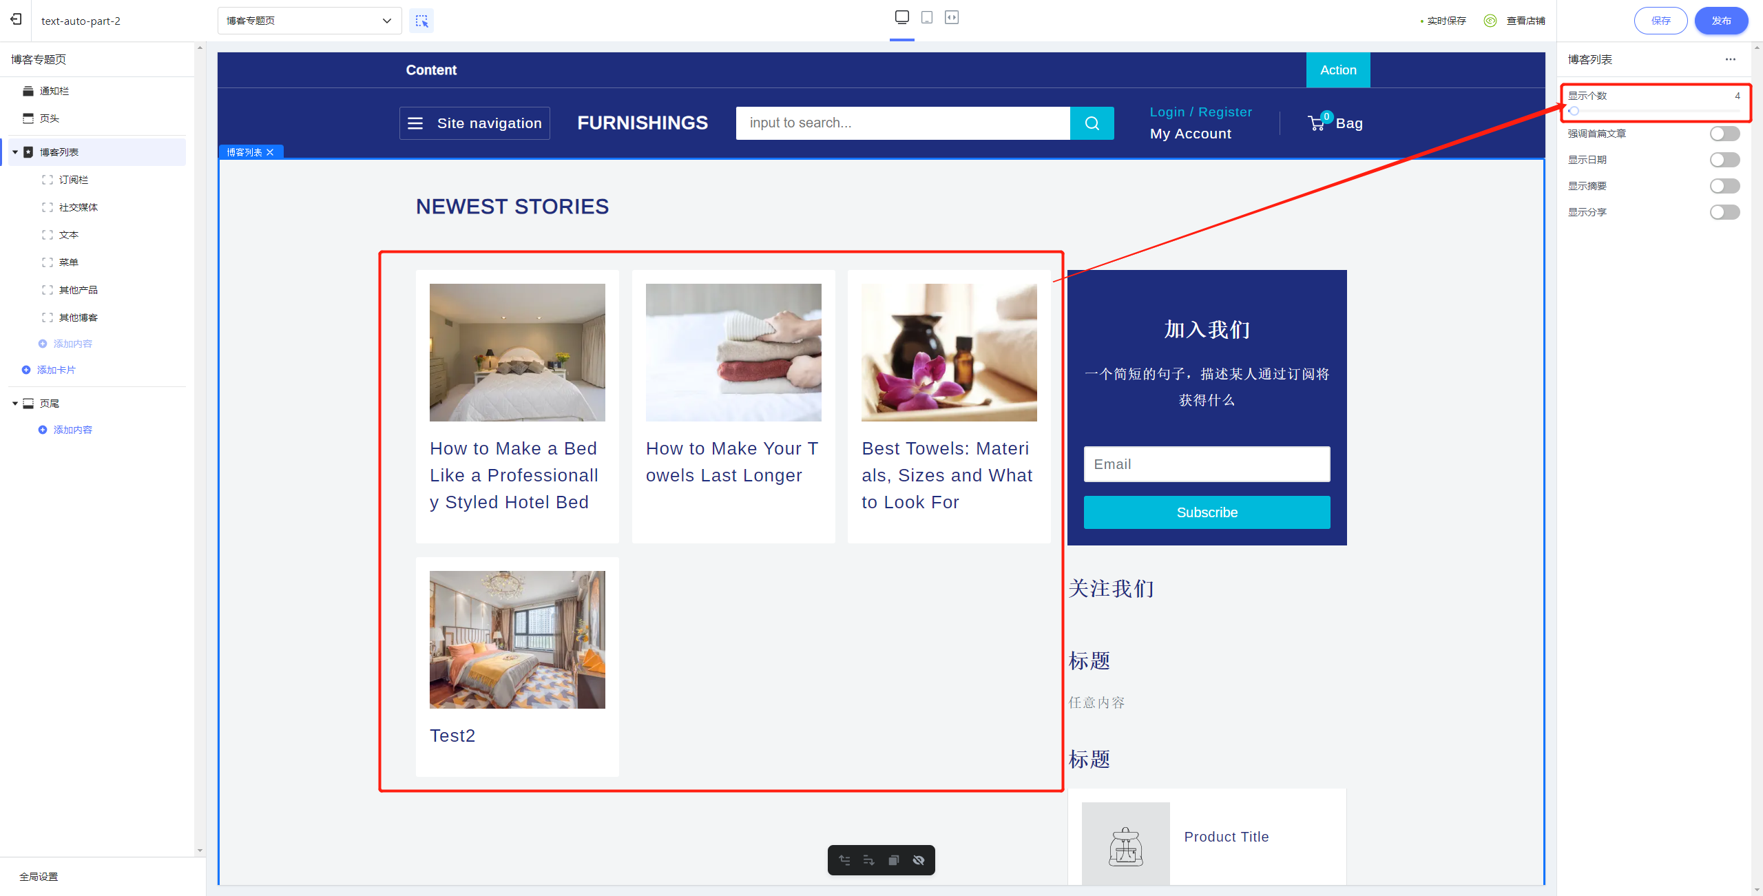Click 添加卡片 link in sidebar
This screenshot has width=1763, height=896.
[x=56, y=370]
